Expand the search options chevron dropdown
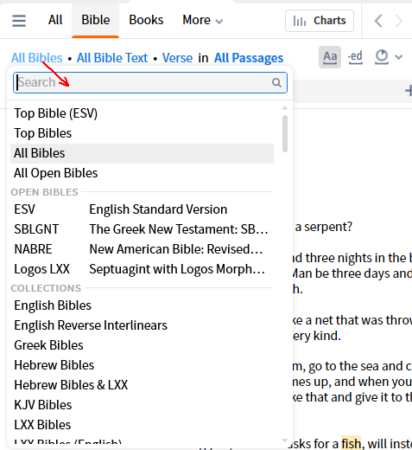412x450 pixels. [x=399, y=57]
